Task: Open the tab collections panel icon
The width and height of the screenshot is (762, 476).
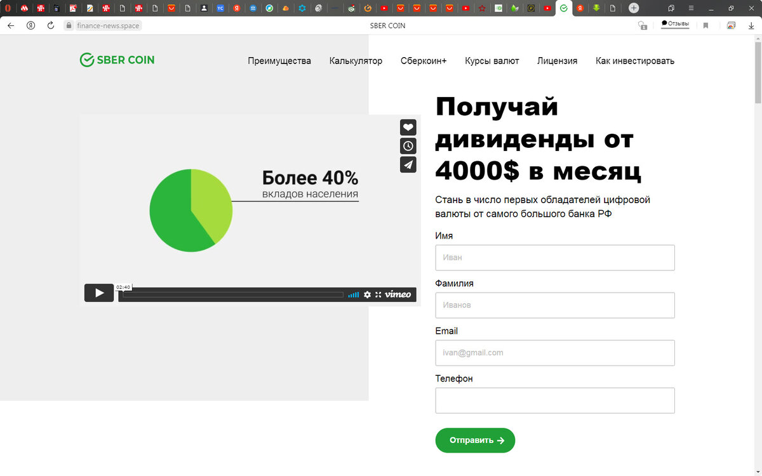Action: 671,8
